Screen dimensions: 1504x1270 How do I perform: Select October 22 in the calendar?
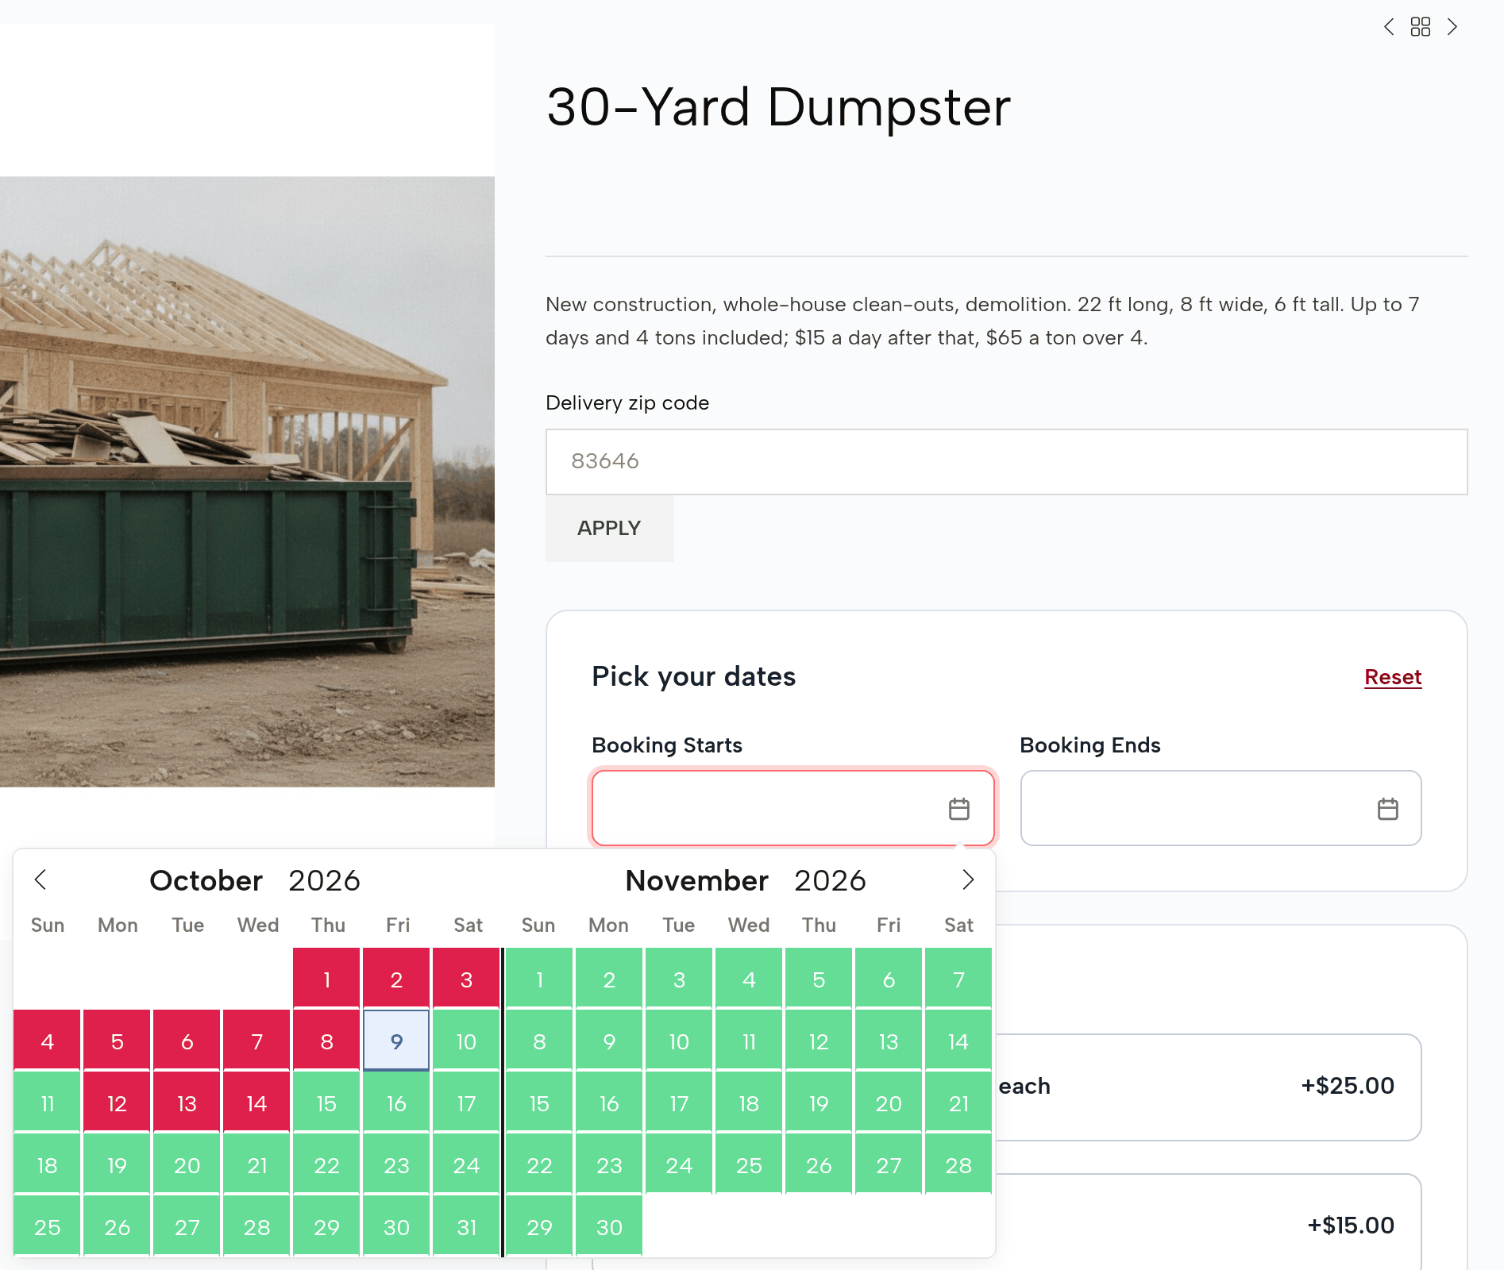tap(326, 1164)
